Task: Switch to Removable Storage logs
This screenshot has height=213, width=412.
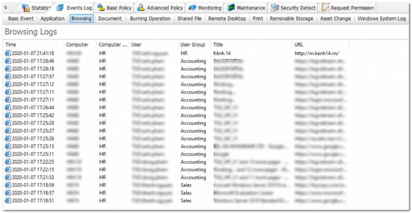Action: [292, 19]
